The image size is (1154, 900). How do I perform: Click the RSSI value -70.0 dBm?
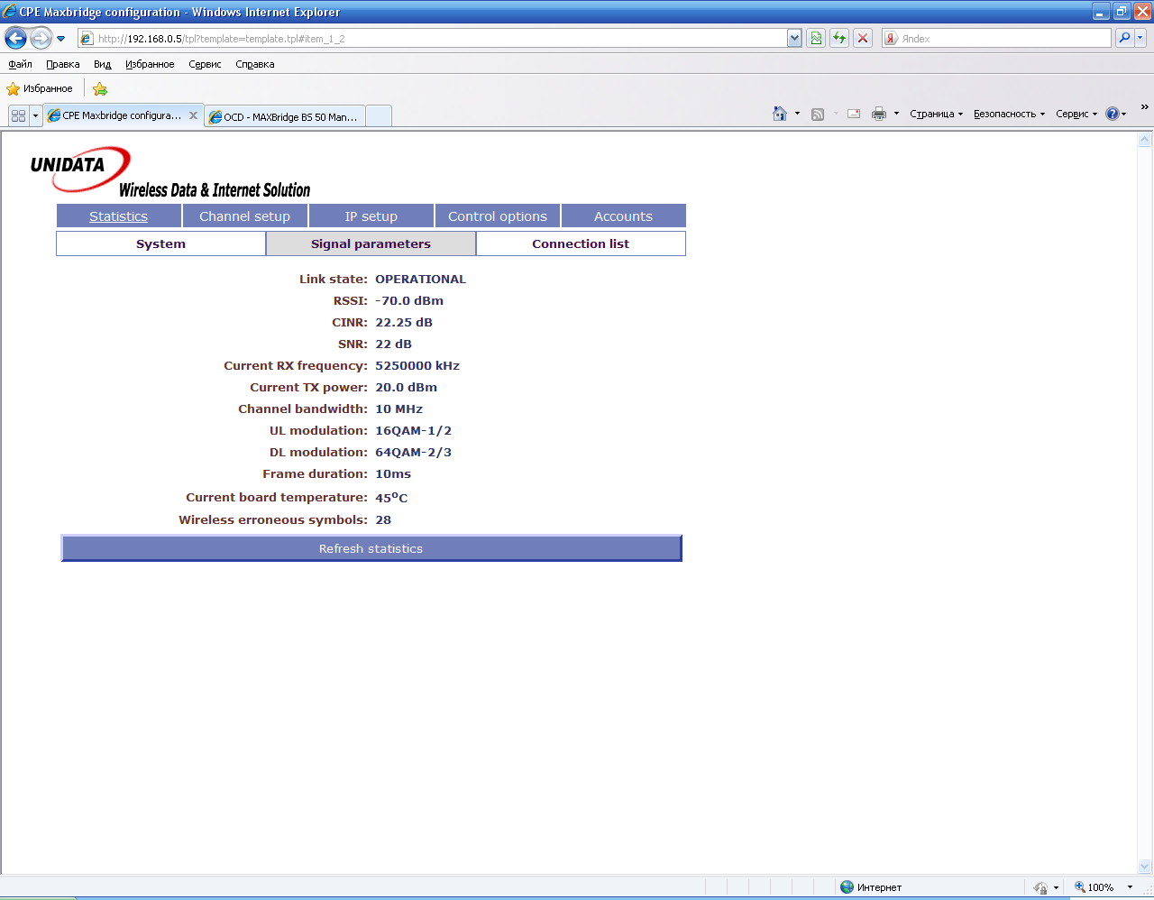(409, 301)
